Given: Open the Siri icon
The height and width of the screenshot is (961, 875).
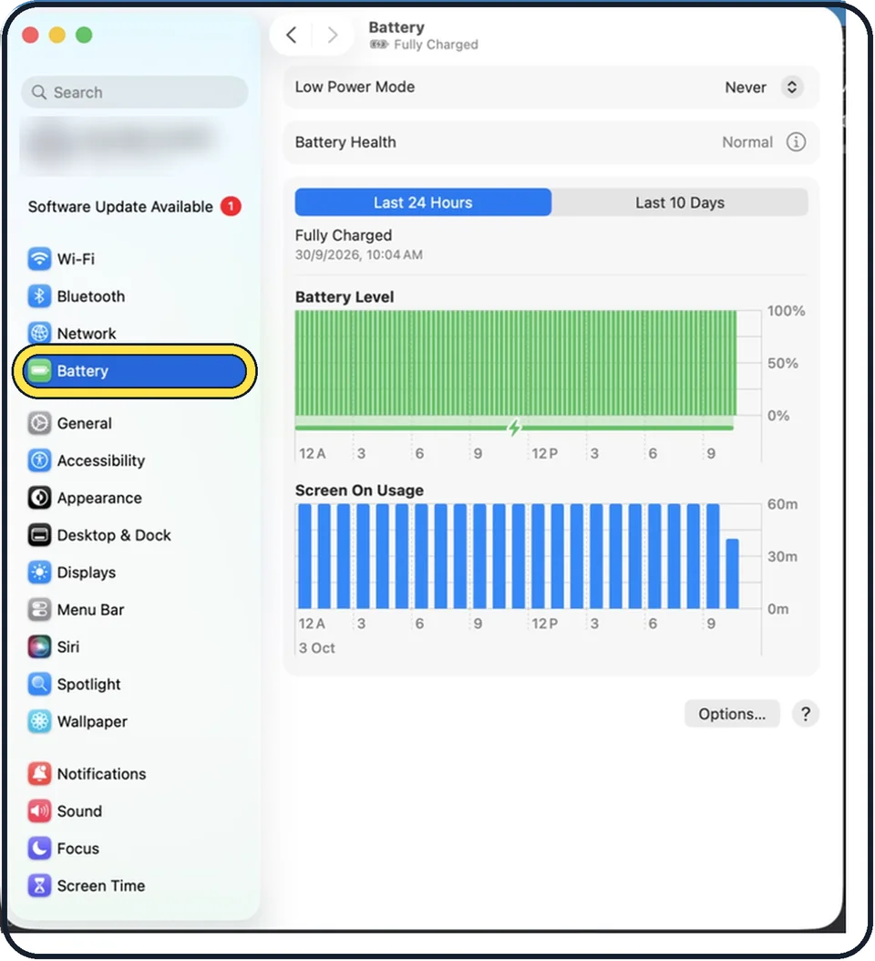Looking at the screenshot, I should pos(39,646).
